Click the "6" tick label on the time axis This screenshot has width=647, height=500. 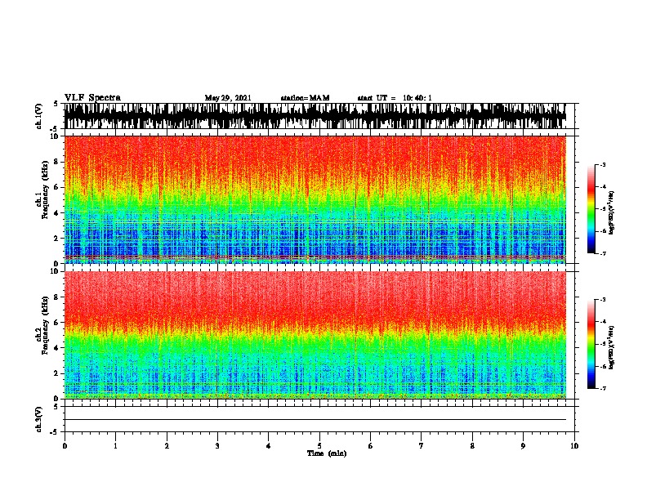click(371, 446)
